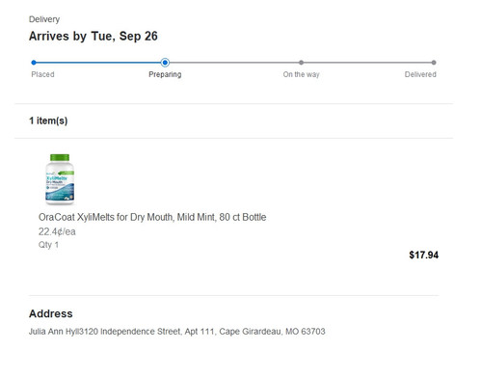Viewport: 482px width, 377px height.
Task: Click the Address section heading
Action: pos(51,313)
